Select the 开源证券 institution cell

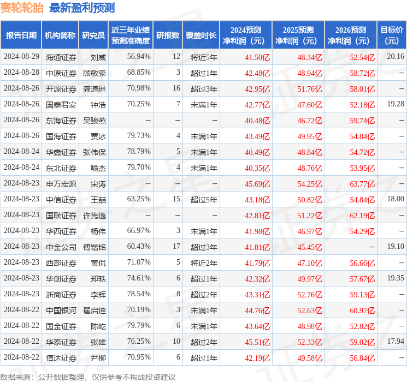pos(61,89)
